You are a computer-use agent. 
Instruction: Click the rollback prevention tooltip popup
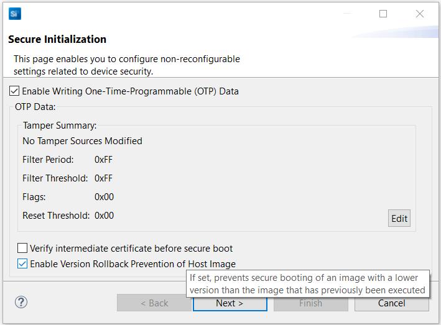307,284
